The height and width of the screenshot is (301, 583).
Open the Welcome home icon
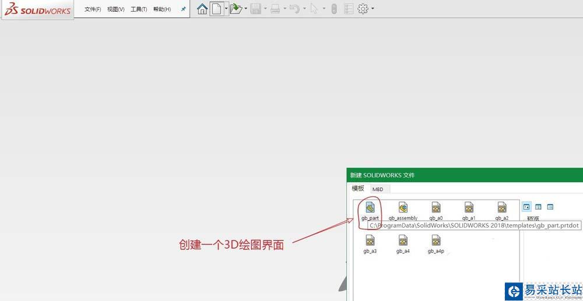(202, 9)
